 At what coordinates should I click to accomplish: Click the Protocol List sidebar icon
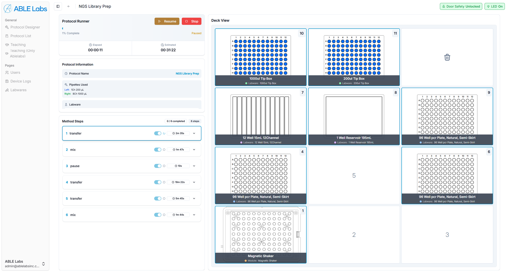click(7, 36)
